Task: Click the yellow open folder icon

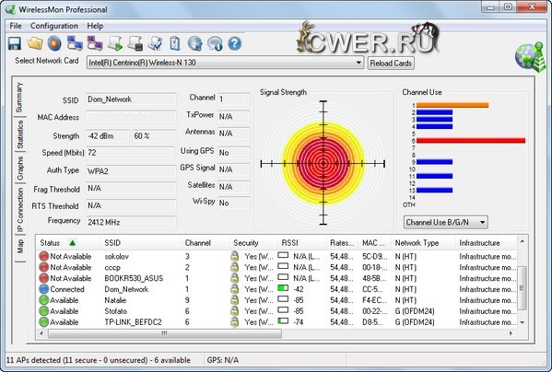Action: (35, 43)
